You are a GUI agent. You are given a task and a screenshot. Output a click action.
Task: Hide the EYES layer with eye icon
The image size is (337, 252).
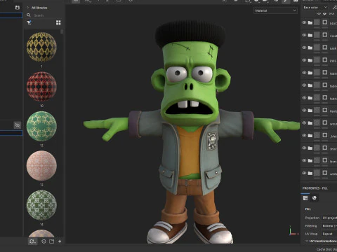coord(304,60)
